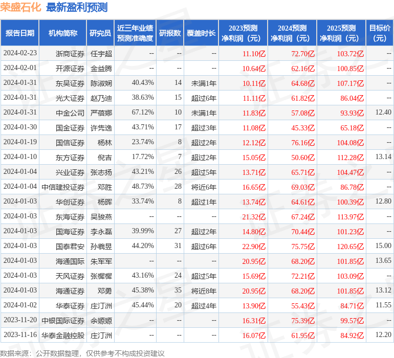This screenshot has width=394, height=358.
Task: Select the 2023预测净利润 column header
Action: pos(243,33)
